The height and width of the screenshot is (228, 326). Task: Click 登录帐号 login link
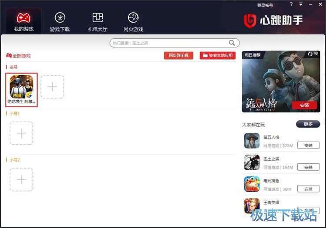tap(265, 5)
